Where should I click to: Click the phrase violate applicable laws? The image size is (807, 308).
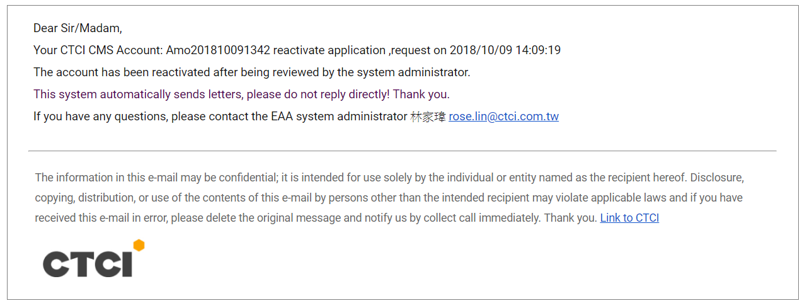click(x=611, y=198)
